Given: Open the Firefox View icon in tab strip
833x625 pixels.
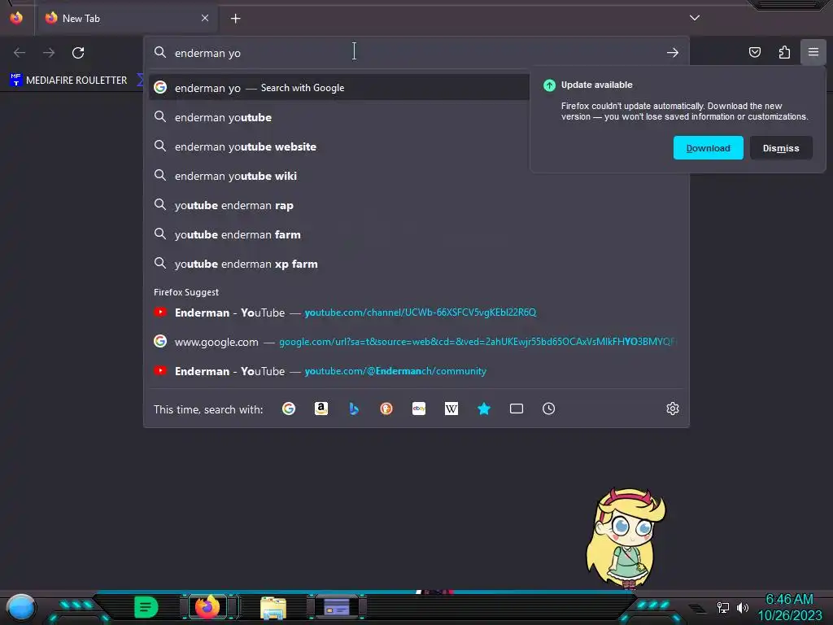Looking at the screenshot, I should (x=16, y=18).
